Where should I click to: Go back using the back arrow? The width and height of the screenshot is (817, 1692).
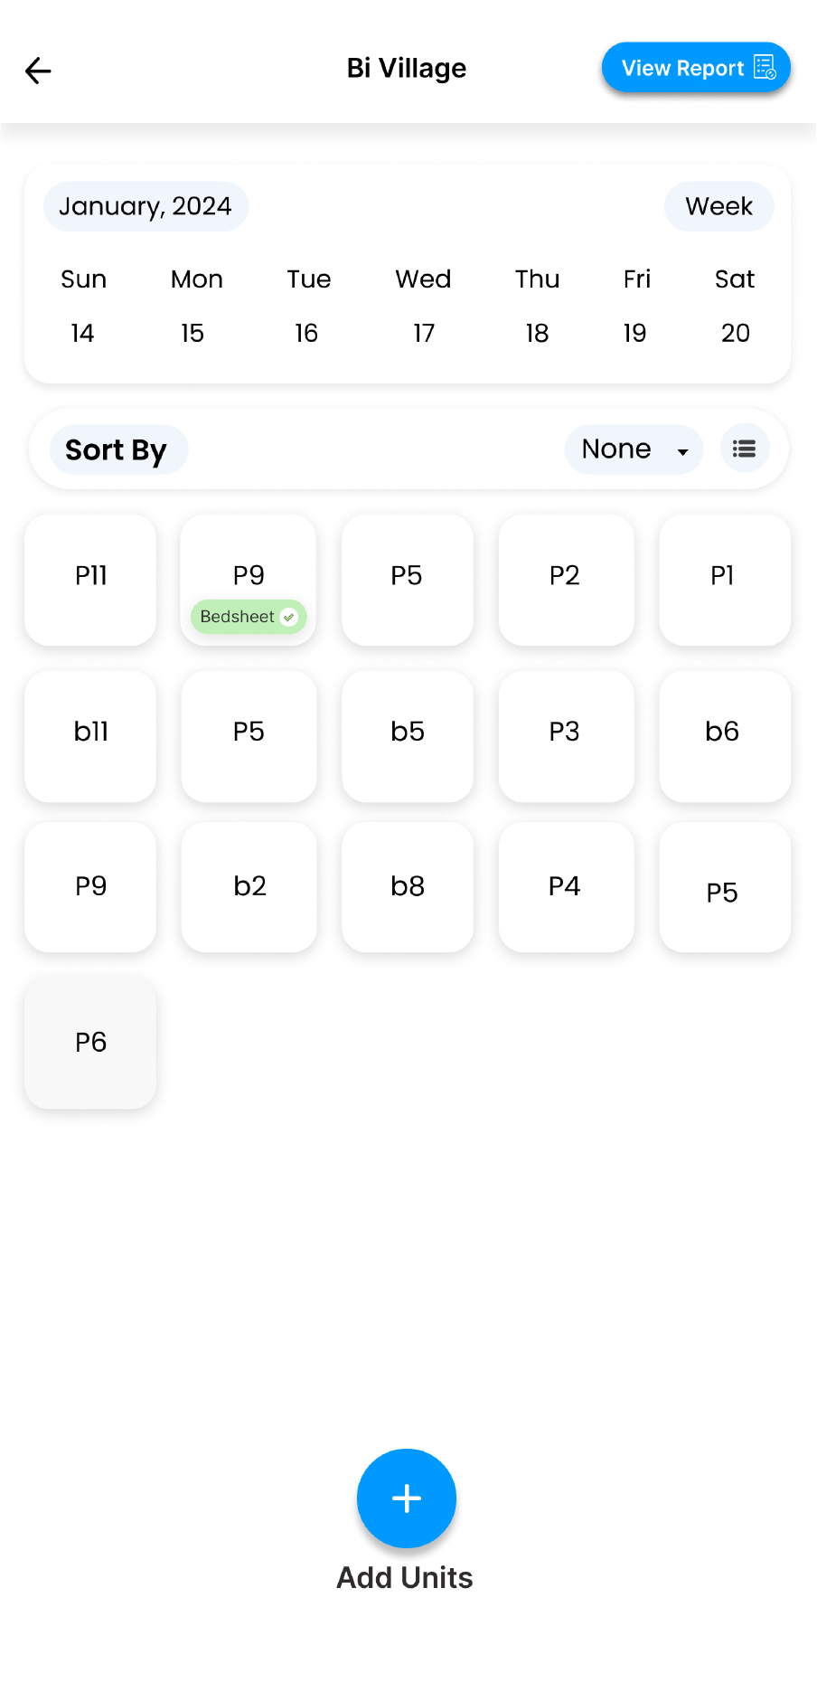coord(38,70)
